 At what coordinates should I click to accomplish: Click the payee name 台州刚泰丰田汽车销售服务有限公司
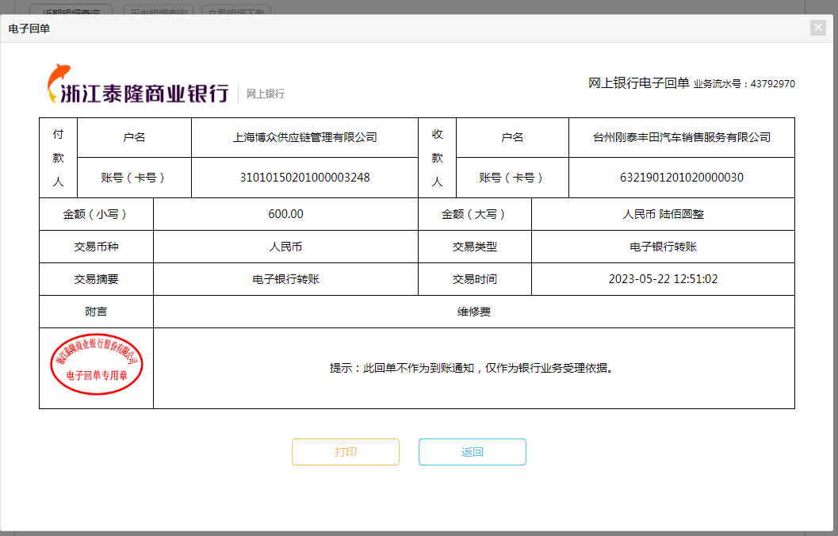coord(682,137)
